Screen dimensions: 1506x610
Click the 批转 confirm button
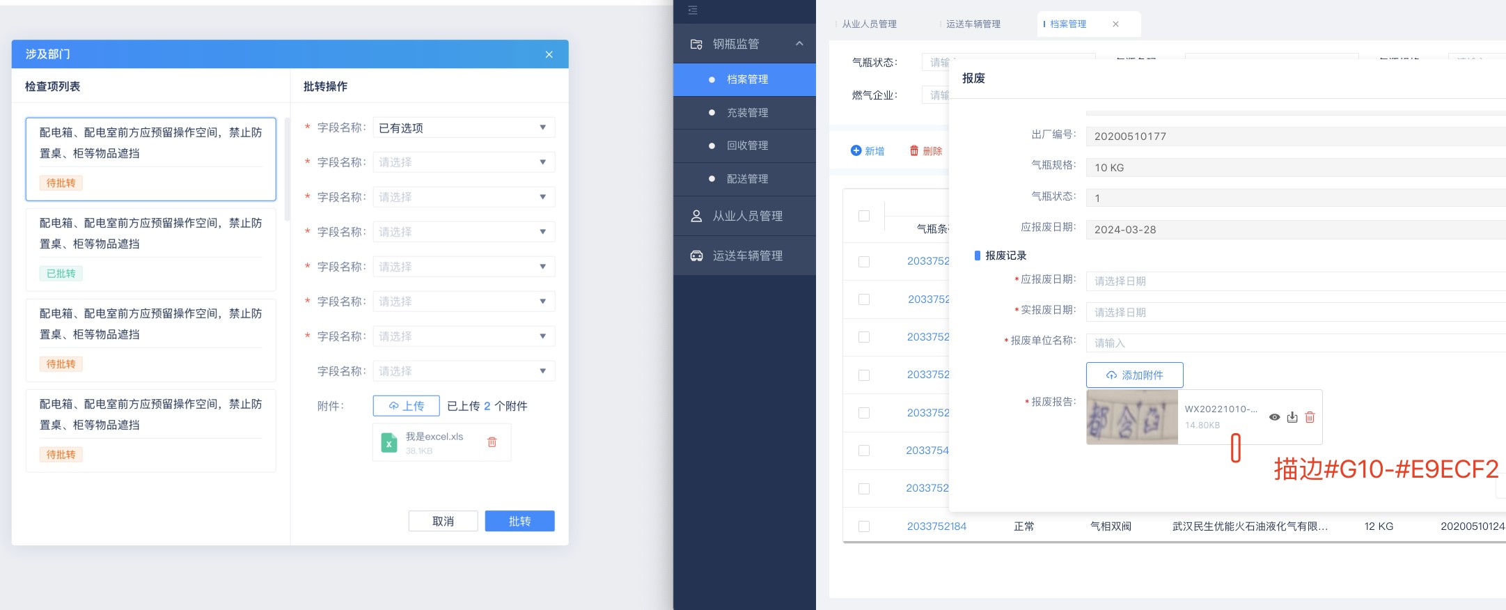519,521
